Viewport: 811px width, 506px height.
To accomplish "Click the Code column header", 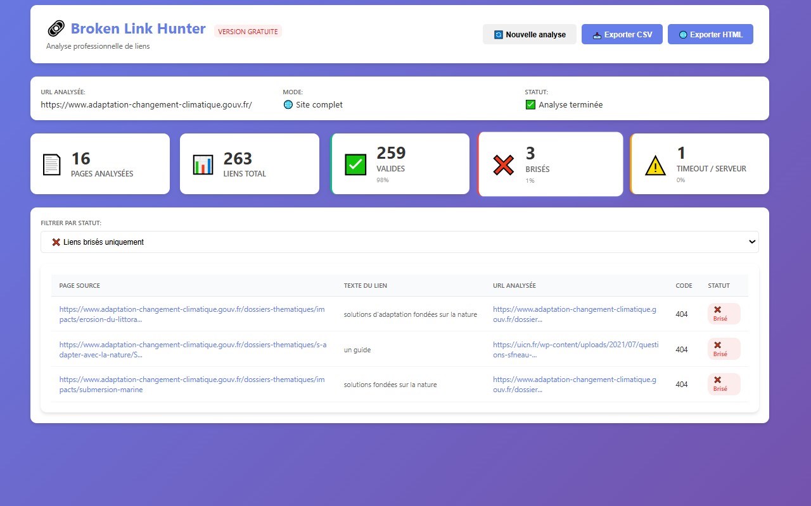I will coord(684,286).
